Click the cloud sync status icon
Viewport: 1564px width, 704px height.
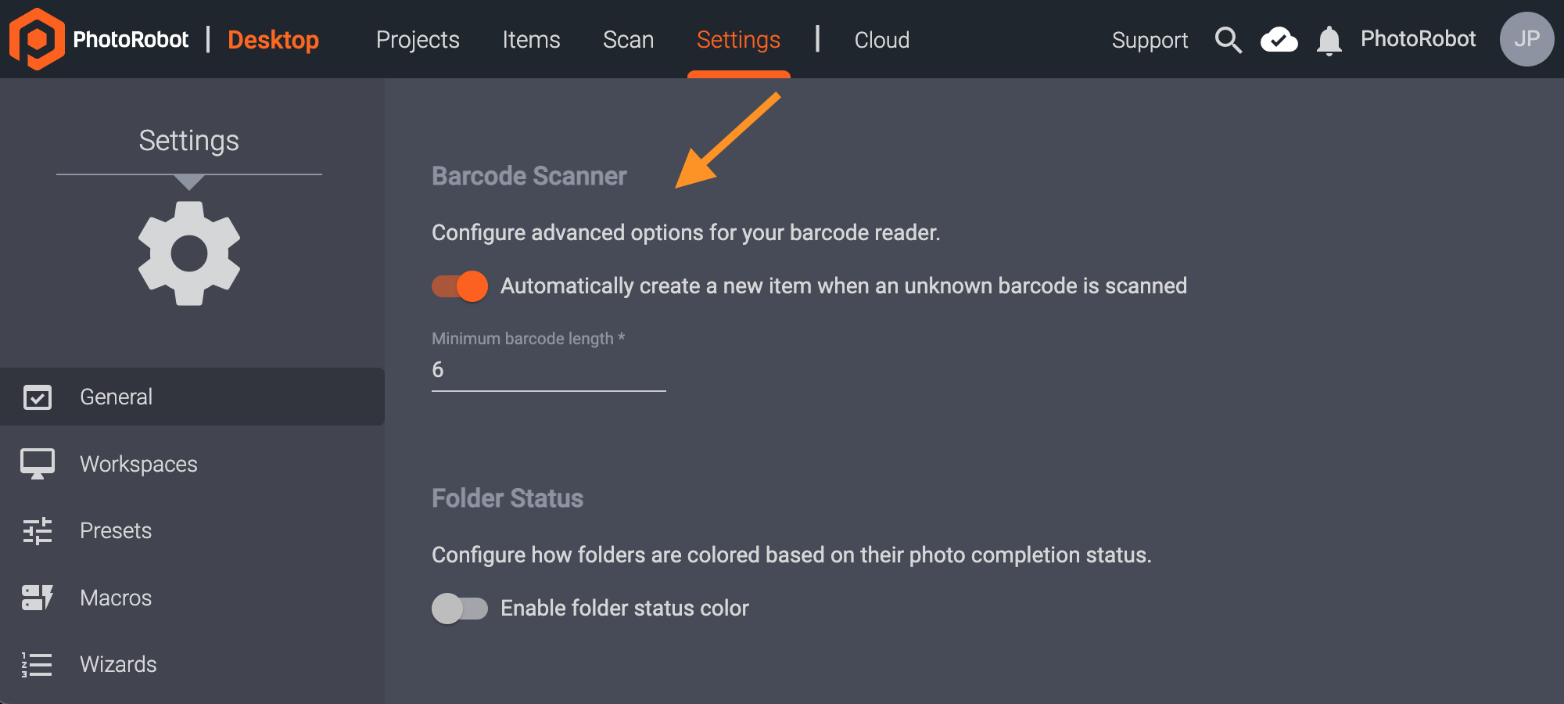pyautogui.click(x=1279, y=40)
